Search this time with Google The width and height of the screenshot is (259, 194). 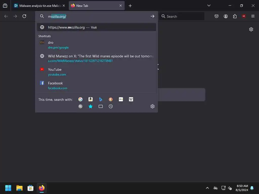80,99
